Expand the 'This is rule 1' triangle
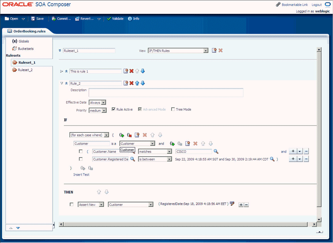The height and width of the screenshot is (243, 333). click(x=62, y=72)
